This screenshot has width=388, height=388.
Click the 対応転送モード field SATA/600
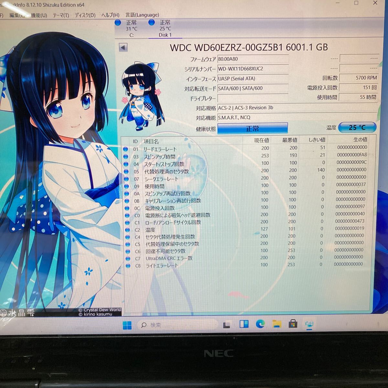click(x=253, y=88)
